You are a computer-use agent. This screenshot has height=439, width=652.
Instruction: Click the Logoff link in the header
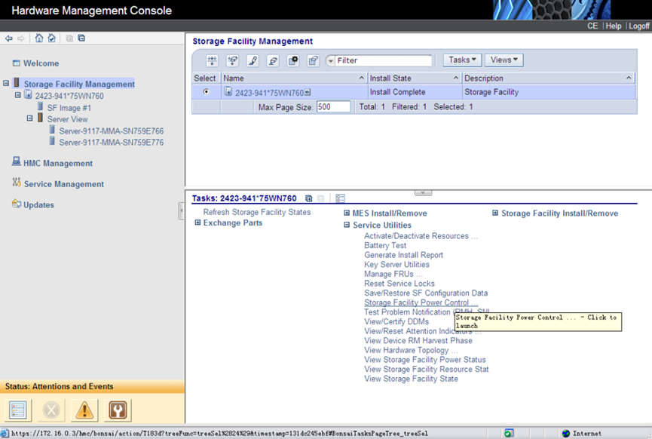click(638, 26)
